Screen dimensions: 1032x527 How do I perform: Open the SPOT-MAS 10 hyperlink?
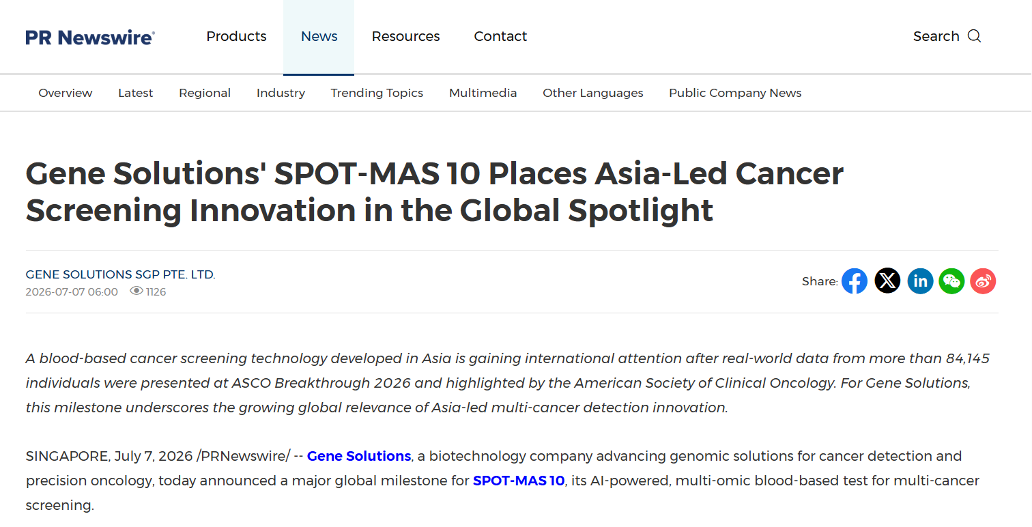click(519, 481)
